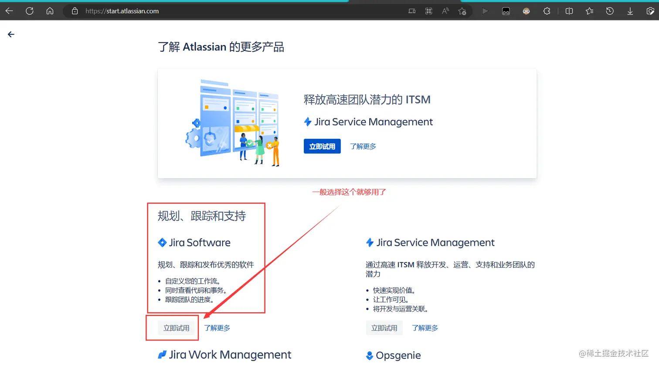The image size is (659, 368).
Task: Toggle the split screen icon
Action: pos(569,11)
